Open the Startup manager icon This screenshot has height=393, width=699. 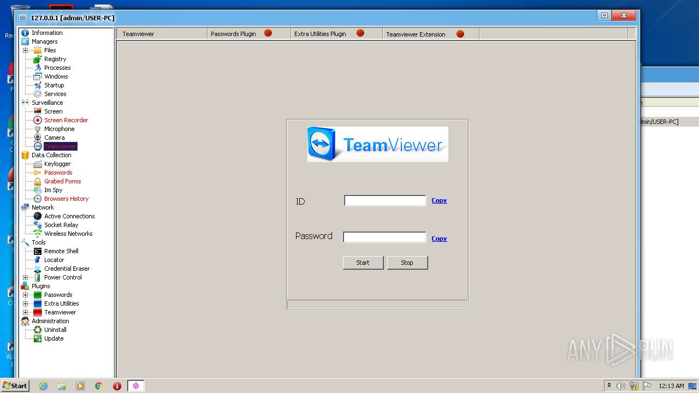(x=38, y=85)
